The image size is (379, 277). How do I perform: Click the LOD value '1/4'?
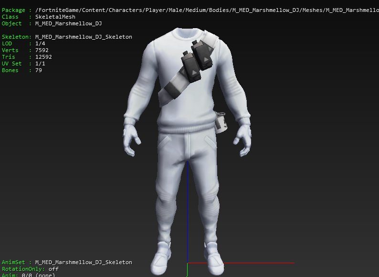tap(40, 43)
